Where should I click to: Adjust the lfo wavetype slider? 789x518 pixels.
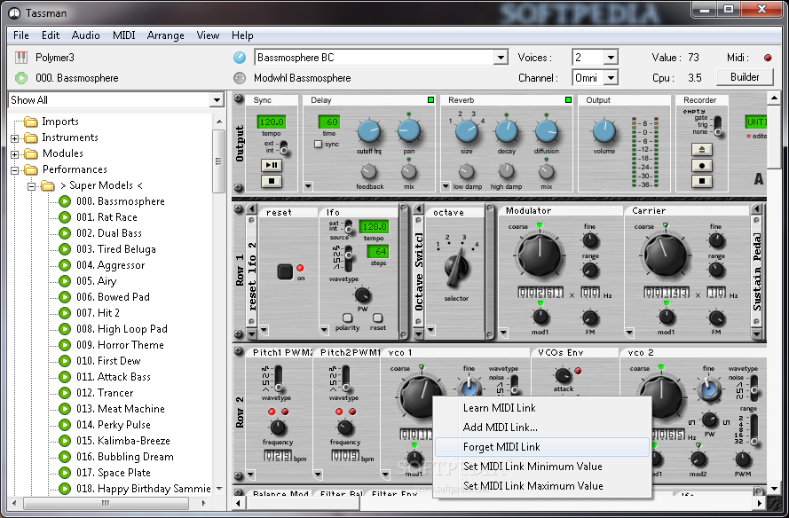pos(348,258)
